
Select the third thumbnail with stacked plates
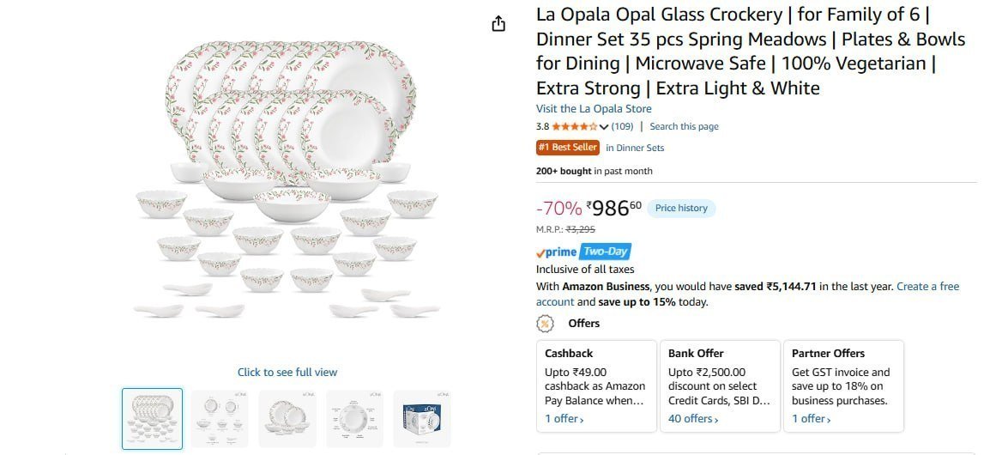pos(287,419)
